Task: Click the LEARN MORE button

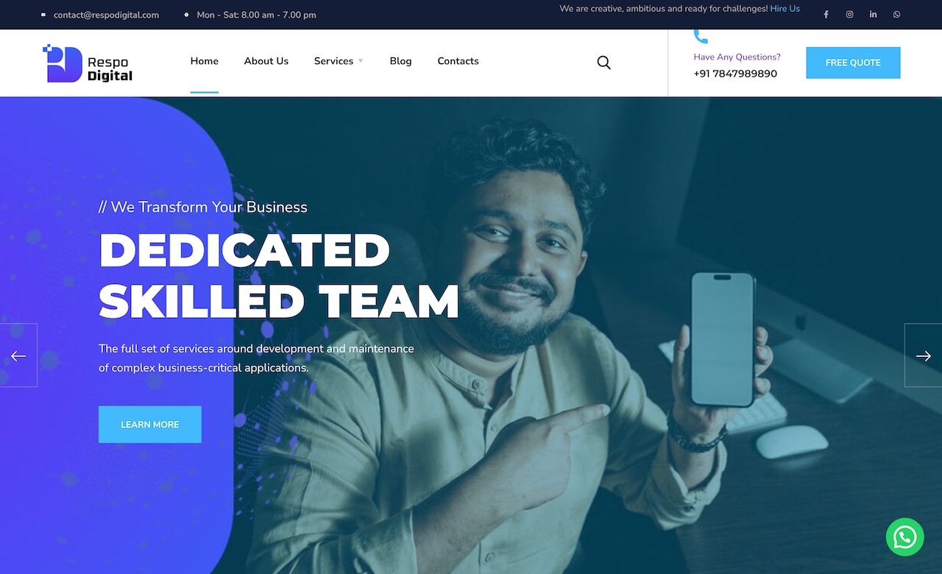Action: (150, 425)
